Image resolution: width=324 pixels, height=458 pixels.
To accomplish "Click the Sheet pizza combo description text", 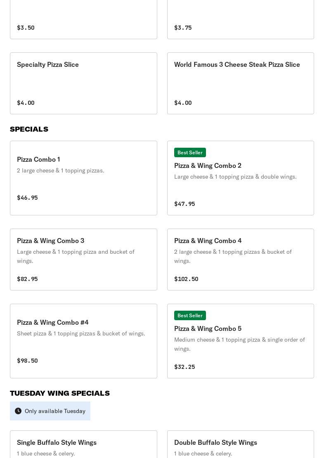I will (x=81, y=333).
